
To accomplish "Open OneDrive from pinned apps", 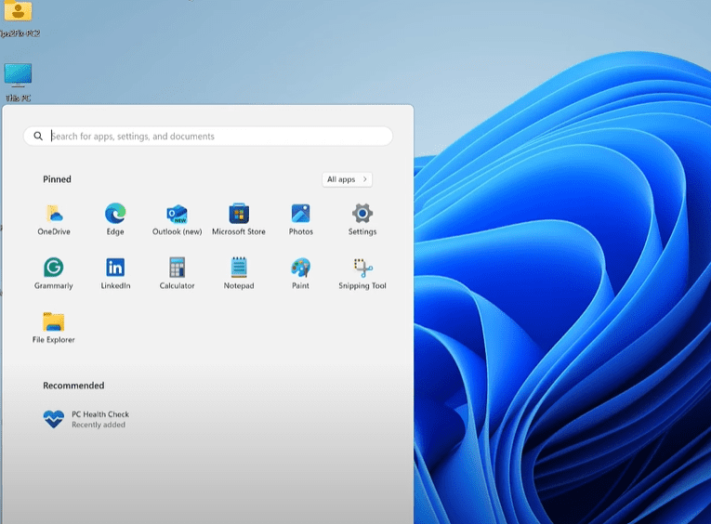I will tap(54, 220).
